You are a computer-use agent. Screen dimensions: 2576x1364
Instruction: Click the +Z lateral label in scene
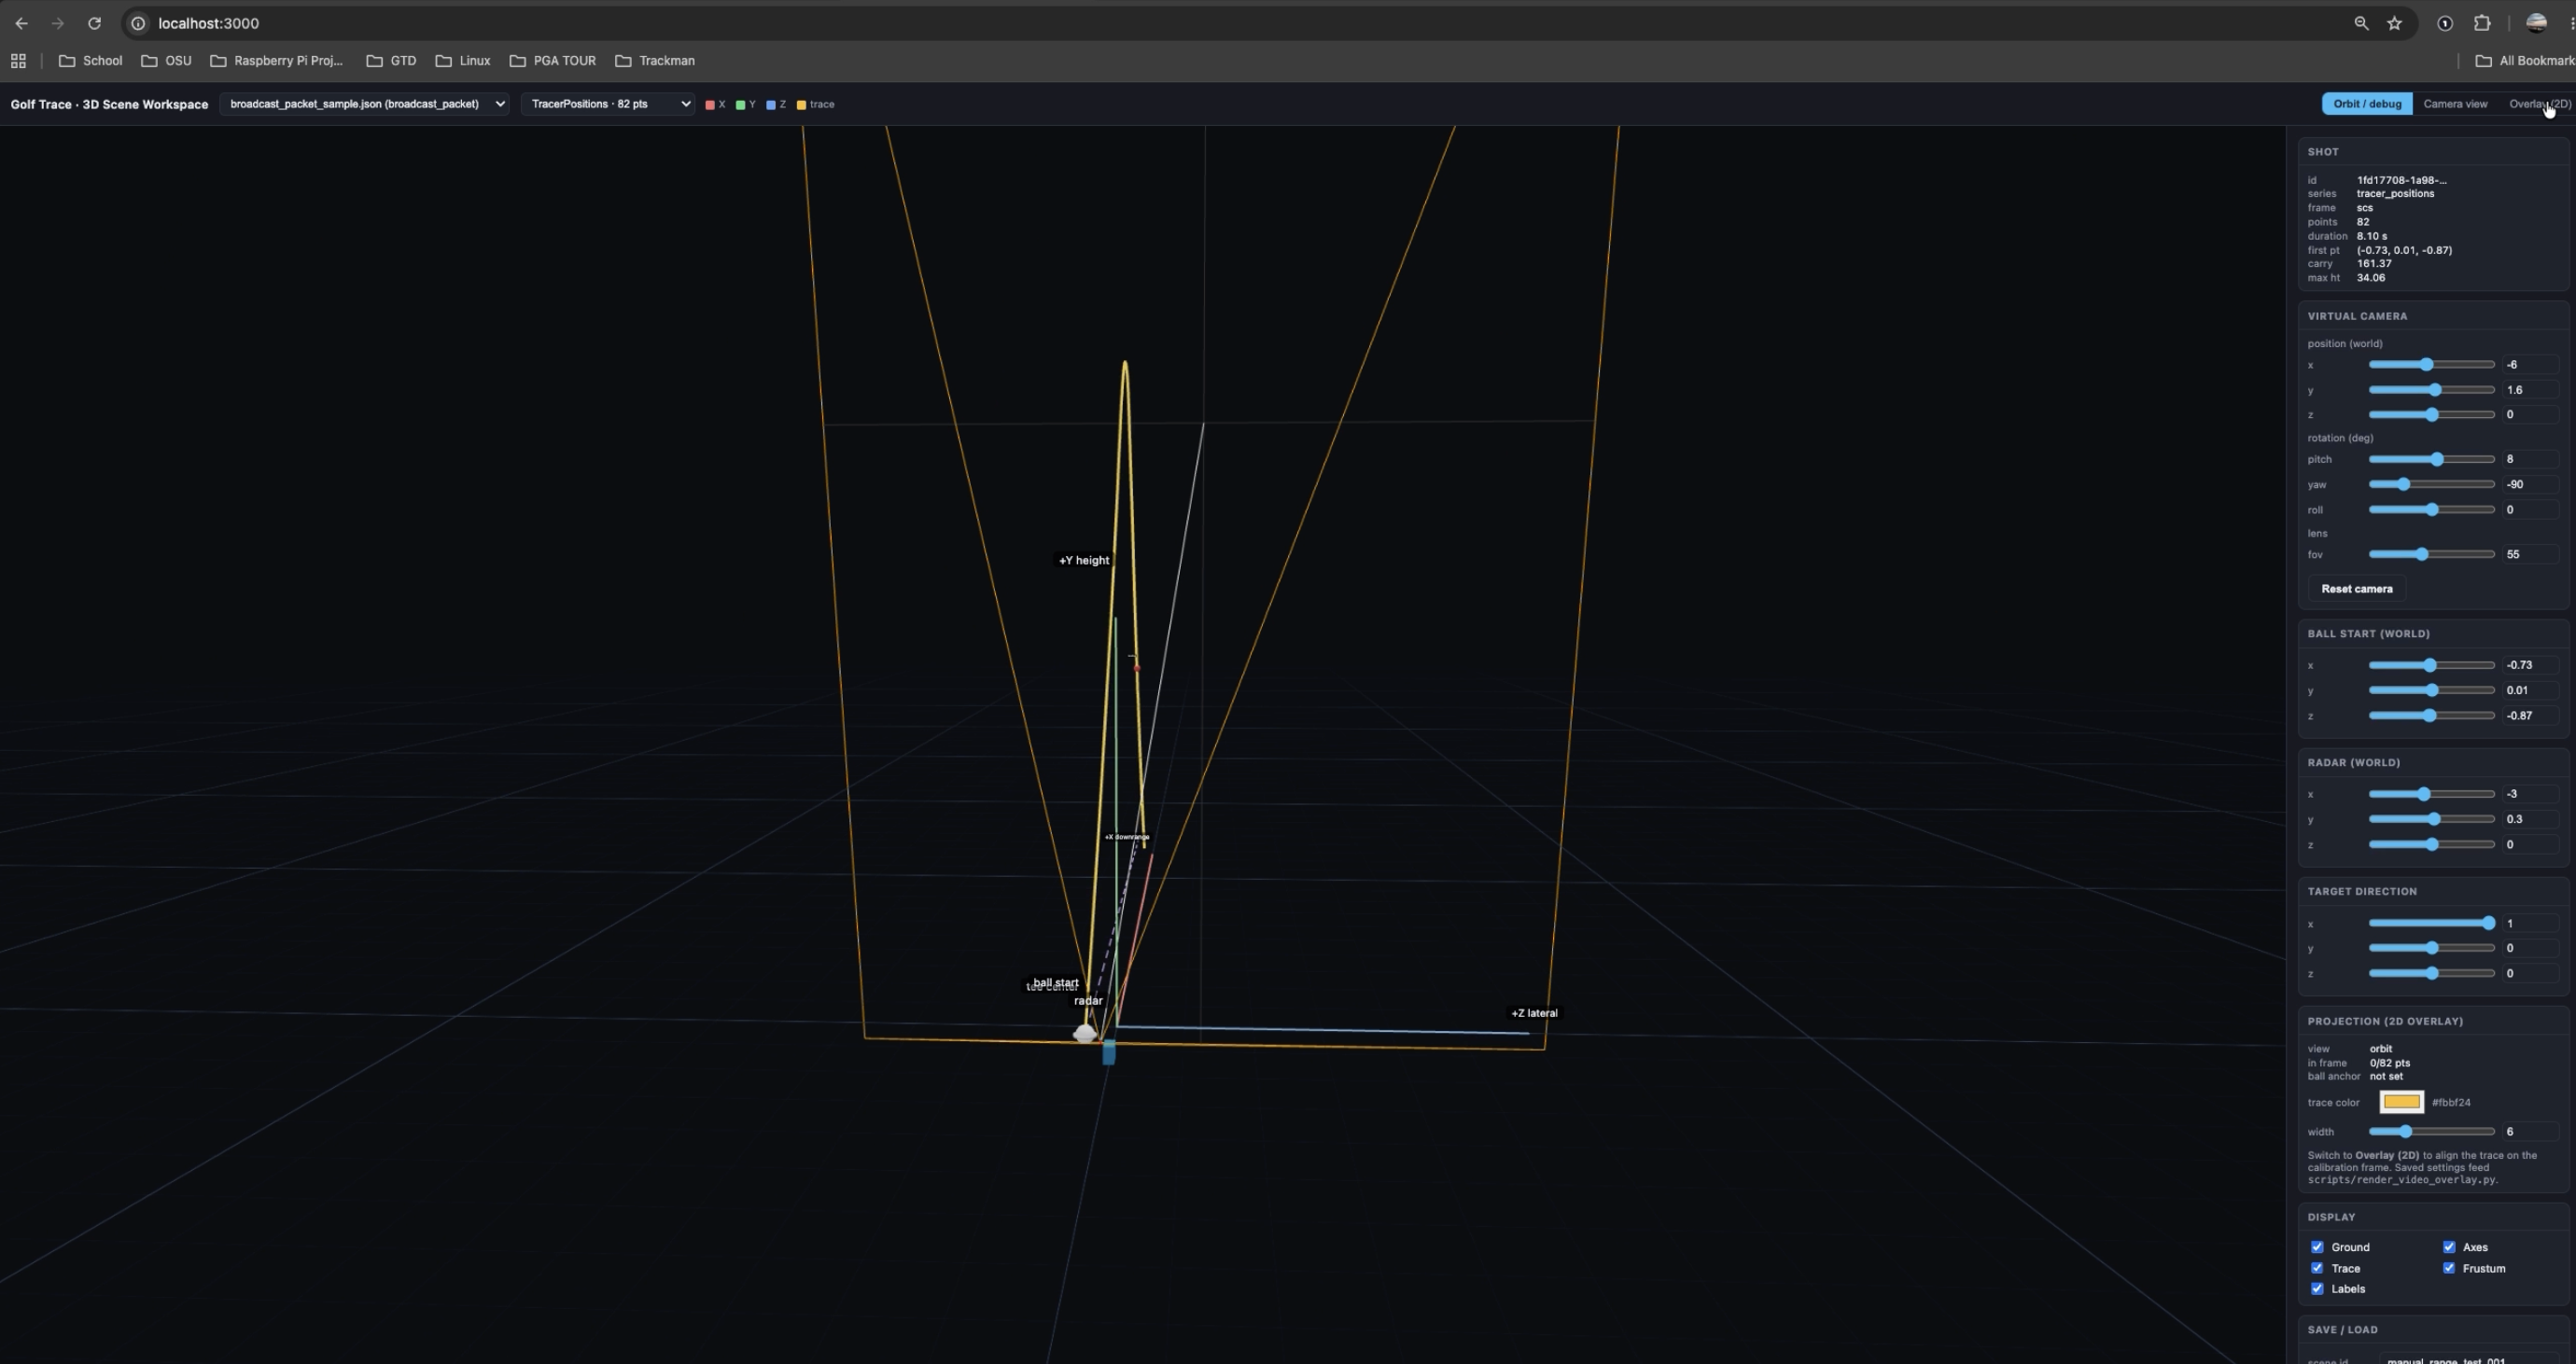1534,1013
